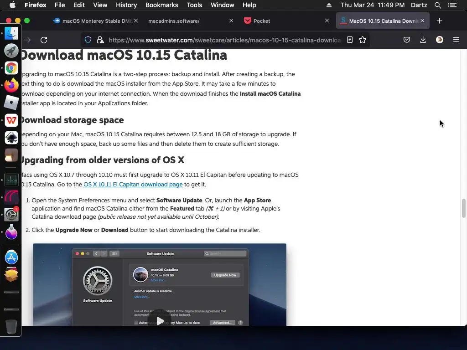Reload the page with the refresh icon

44,40
